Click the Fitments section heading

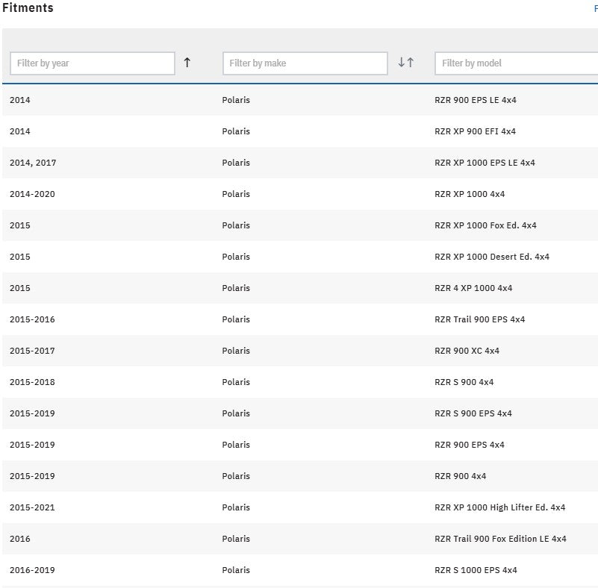point(28,7)
